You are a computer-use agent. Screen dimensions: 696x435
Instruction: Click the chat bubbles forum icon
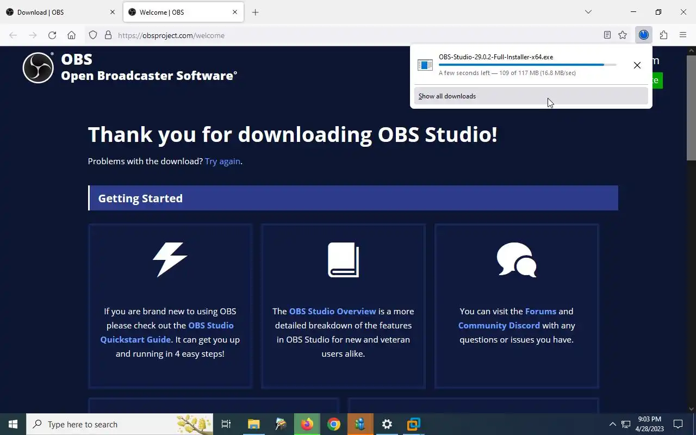point(517,259)
